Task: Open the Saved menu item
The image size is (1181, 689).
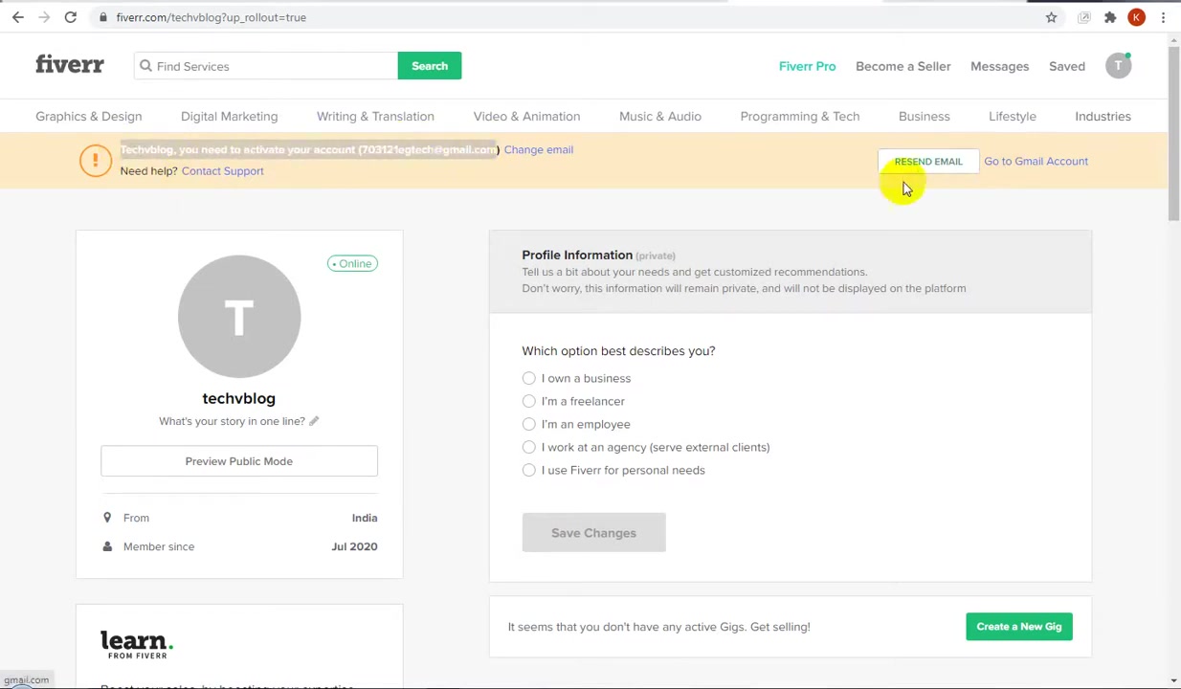Action: coord(1066,66)
